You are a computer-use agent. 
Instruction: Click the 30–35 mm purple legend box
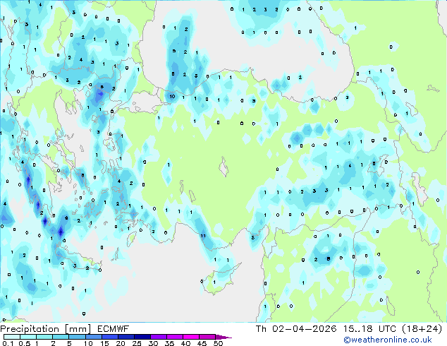pos(159,337)
